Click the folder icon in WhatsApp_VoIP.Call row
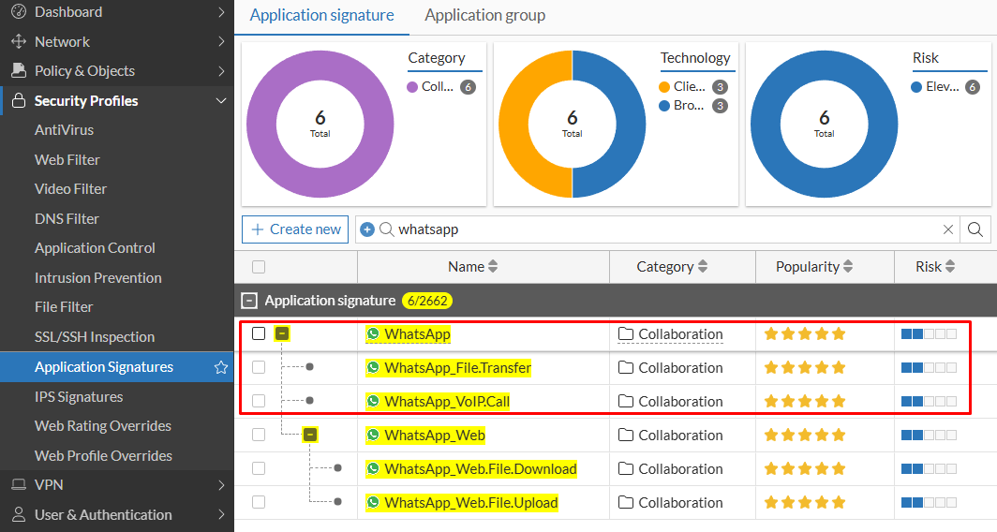997x532 pixels. pos(626,401)
